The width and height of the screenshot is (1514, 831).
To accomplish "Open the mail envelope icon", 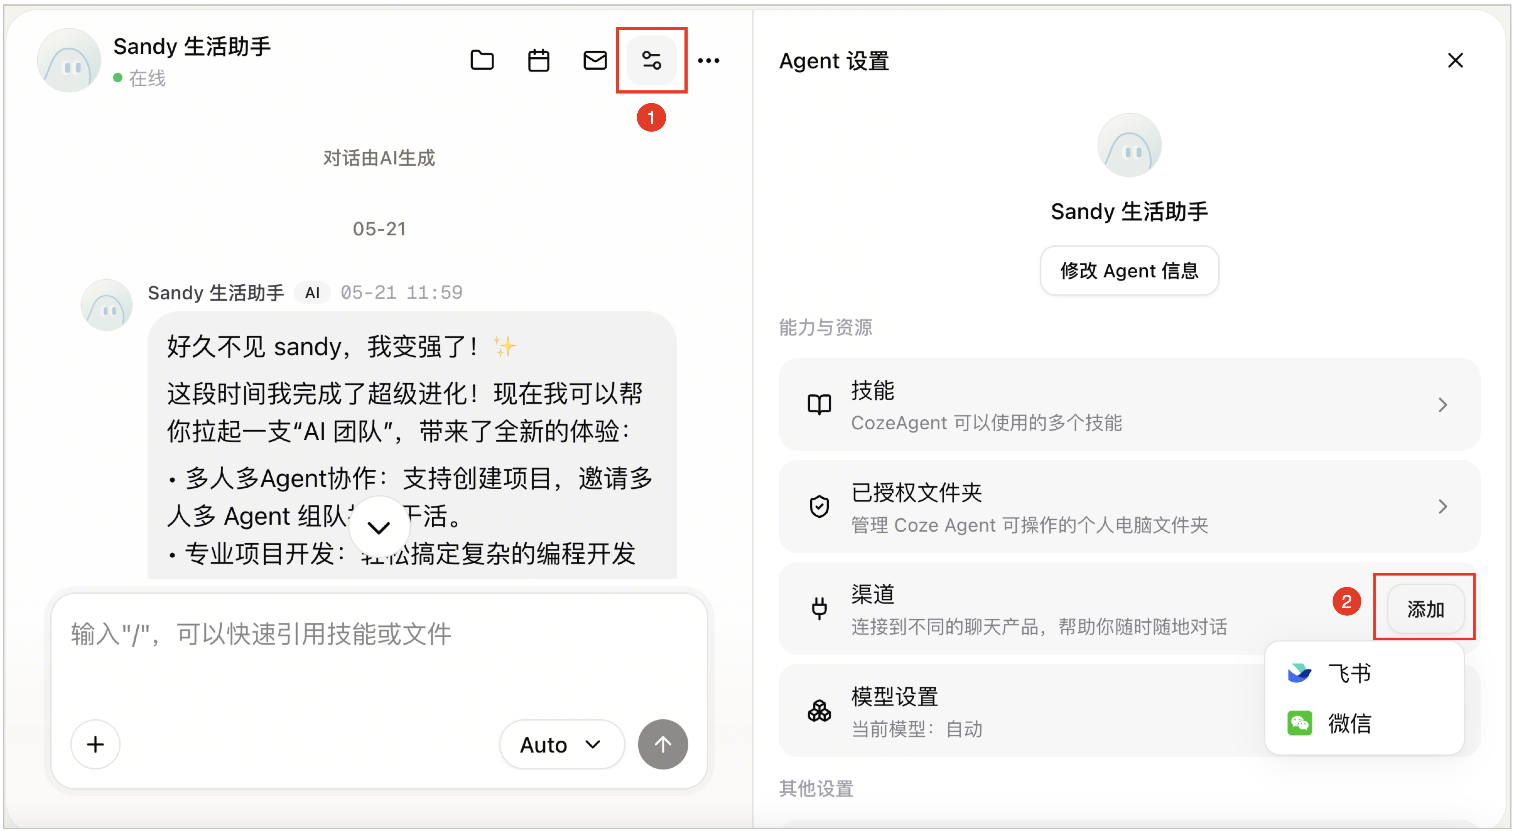I will click(595, 60).
